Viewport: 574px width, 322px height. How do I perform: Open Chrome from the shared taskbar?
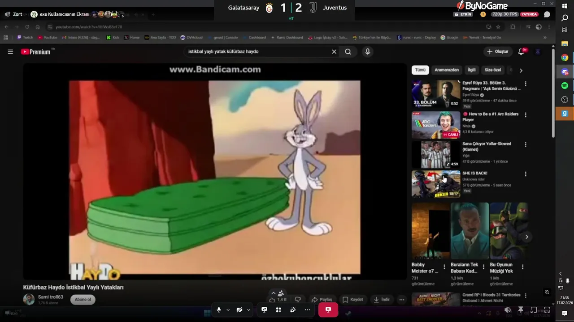tap(565, 58)
